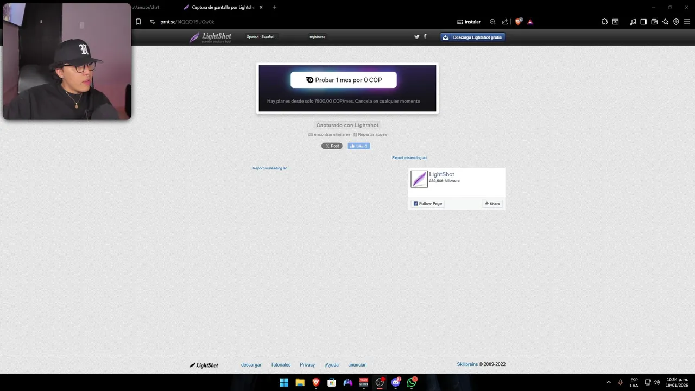Image resolution: width=695 pixels, height=391 pixels.
Task: Open Discord from the taskbar
Action: pyautogui.click(x=396, y=382)
